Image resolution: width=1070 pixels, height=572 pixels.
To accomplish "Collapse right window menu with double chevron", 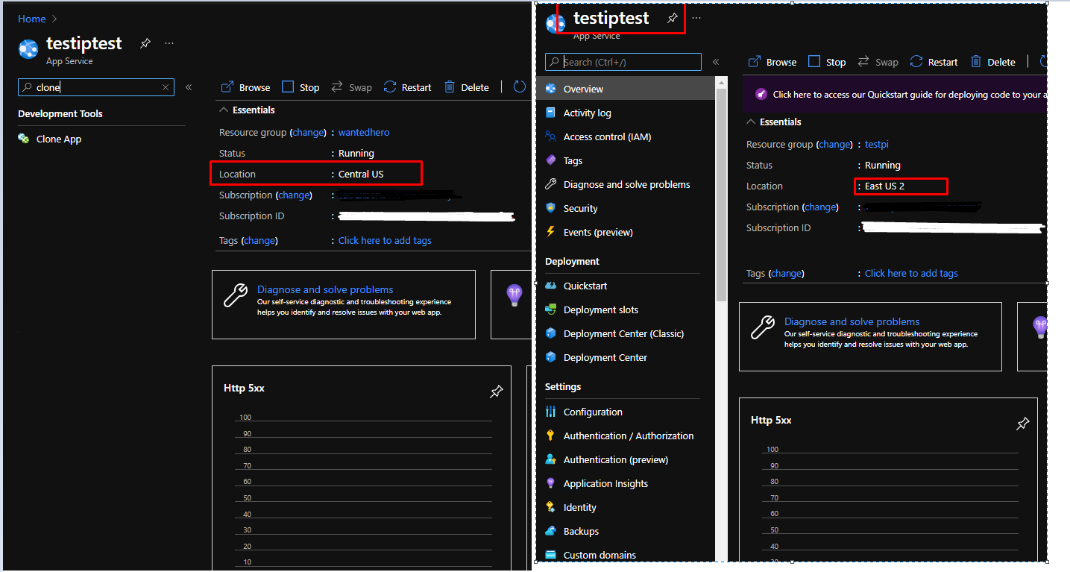I will click(x=716, y=62).
